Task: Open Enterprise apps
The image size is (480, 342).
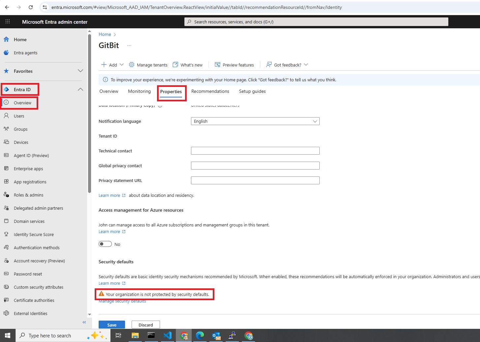Action: coord(28,168)
